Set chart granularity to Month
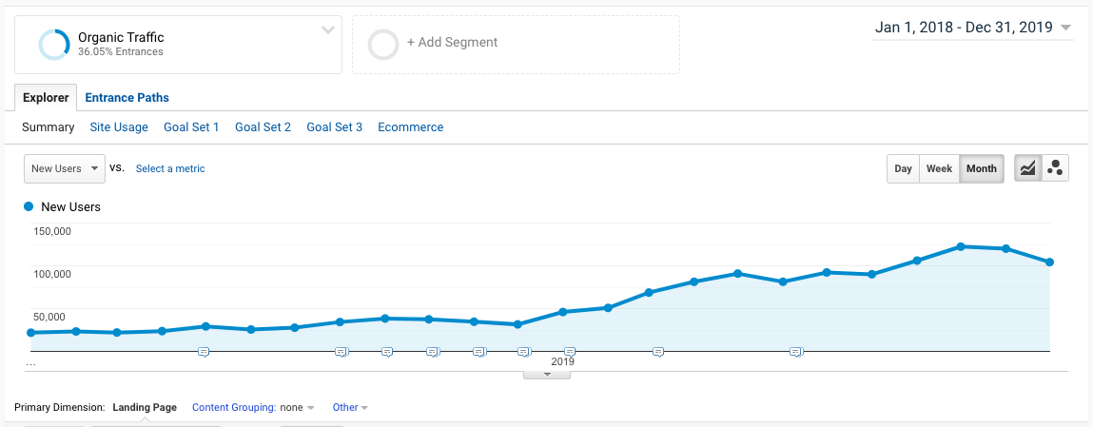Viewport: 1093px width, 427px height. coord(981,168)
